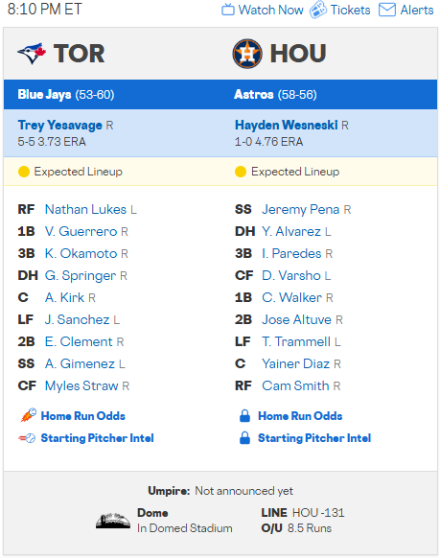Click the Astros team name in blue bar
This screenshot has height=559, width=440.
coord(254,95)
